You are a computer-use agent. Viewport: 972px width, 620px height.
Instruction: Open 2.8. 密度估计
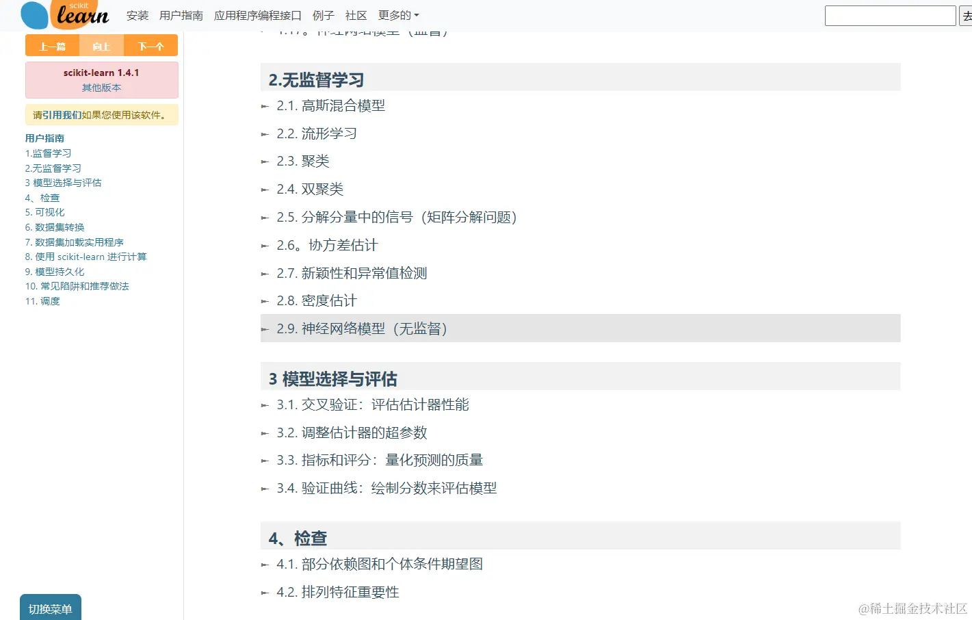[317, 300]
